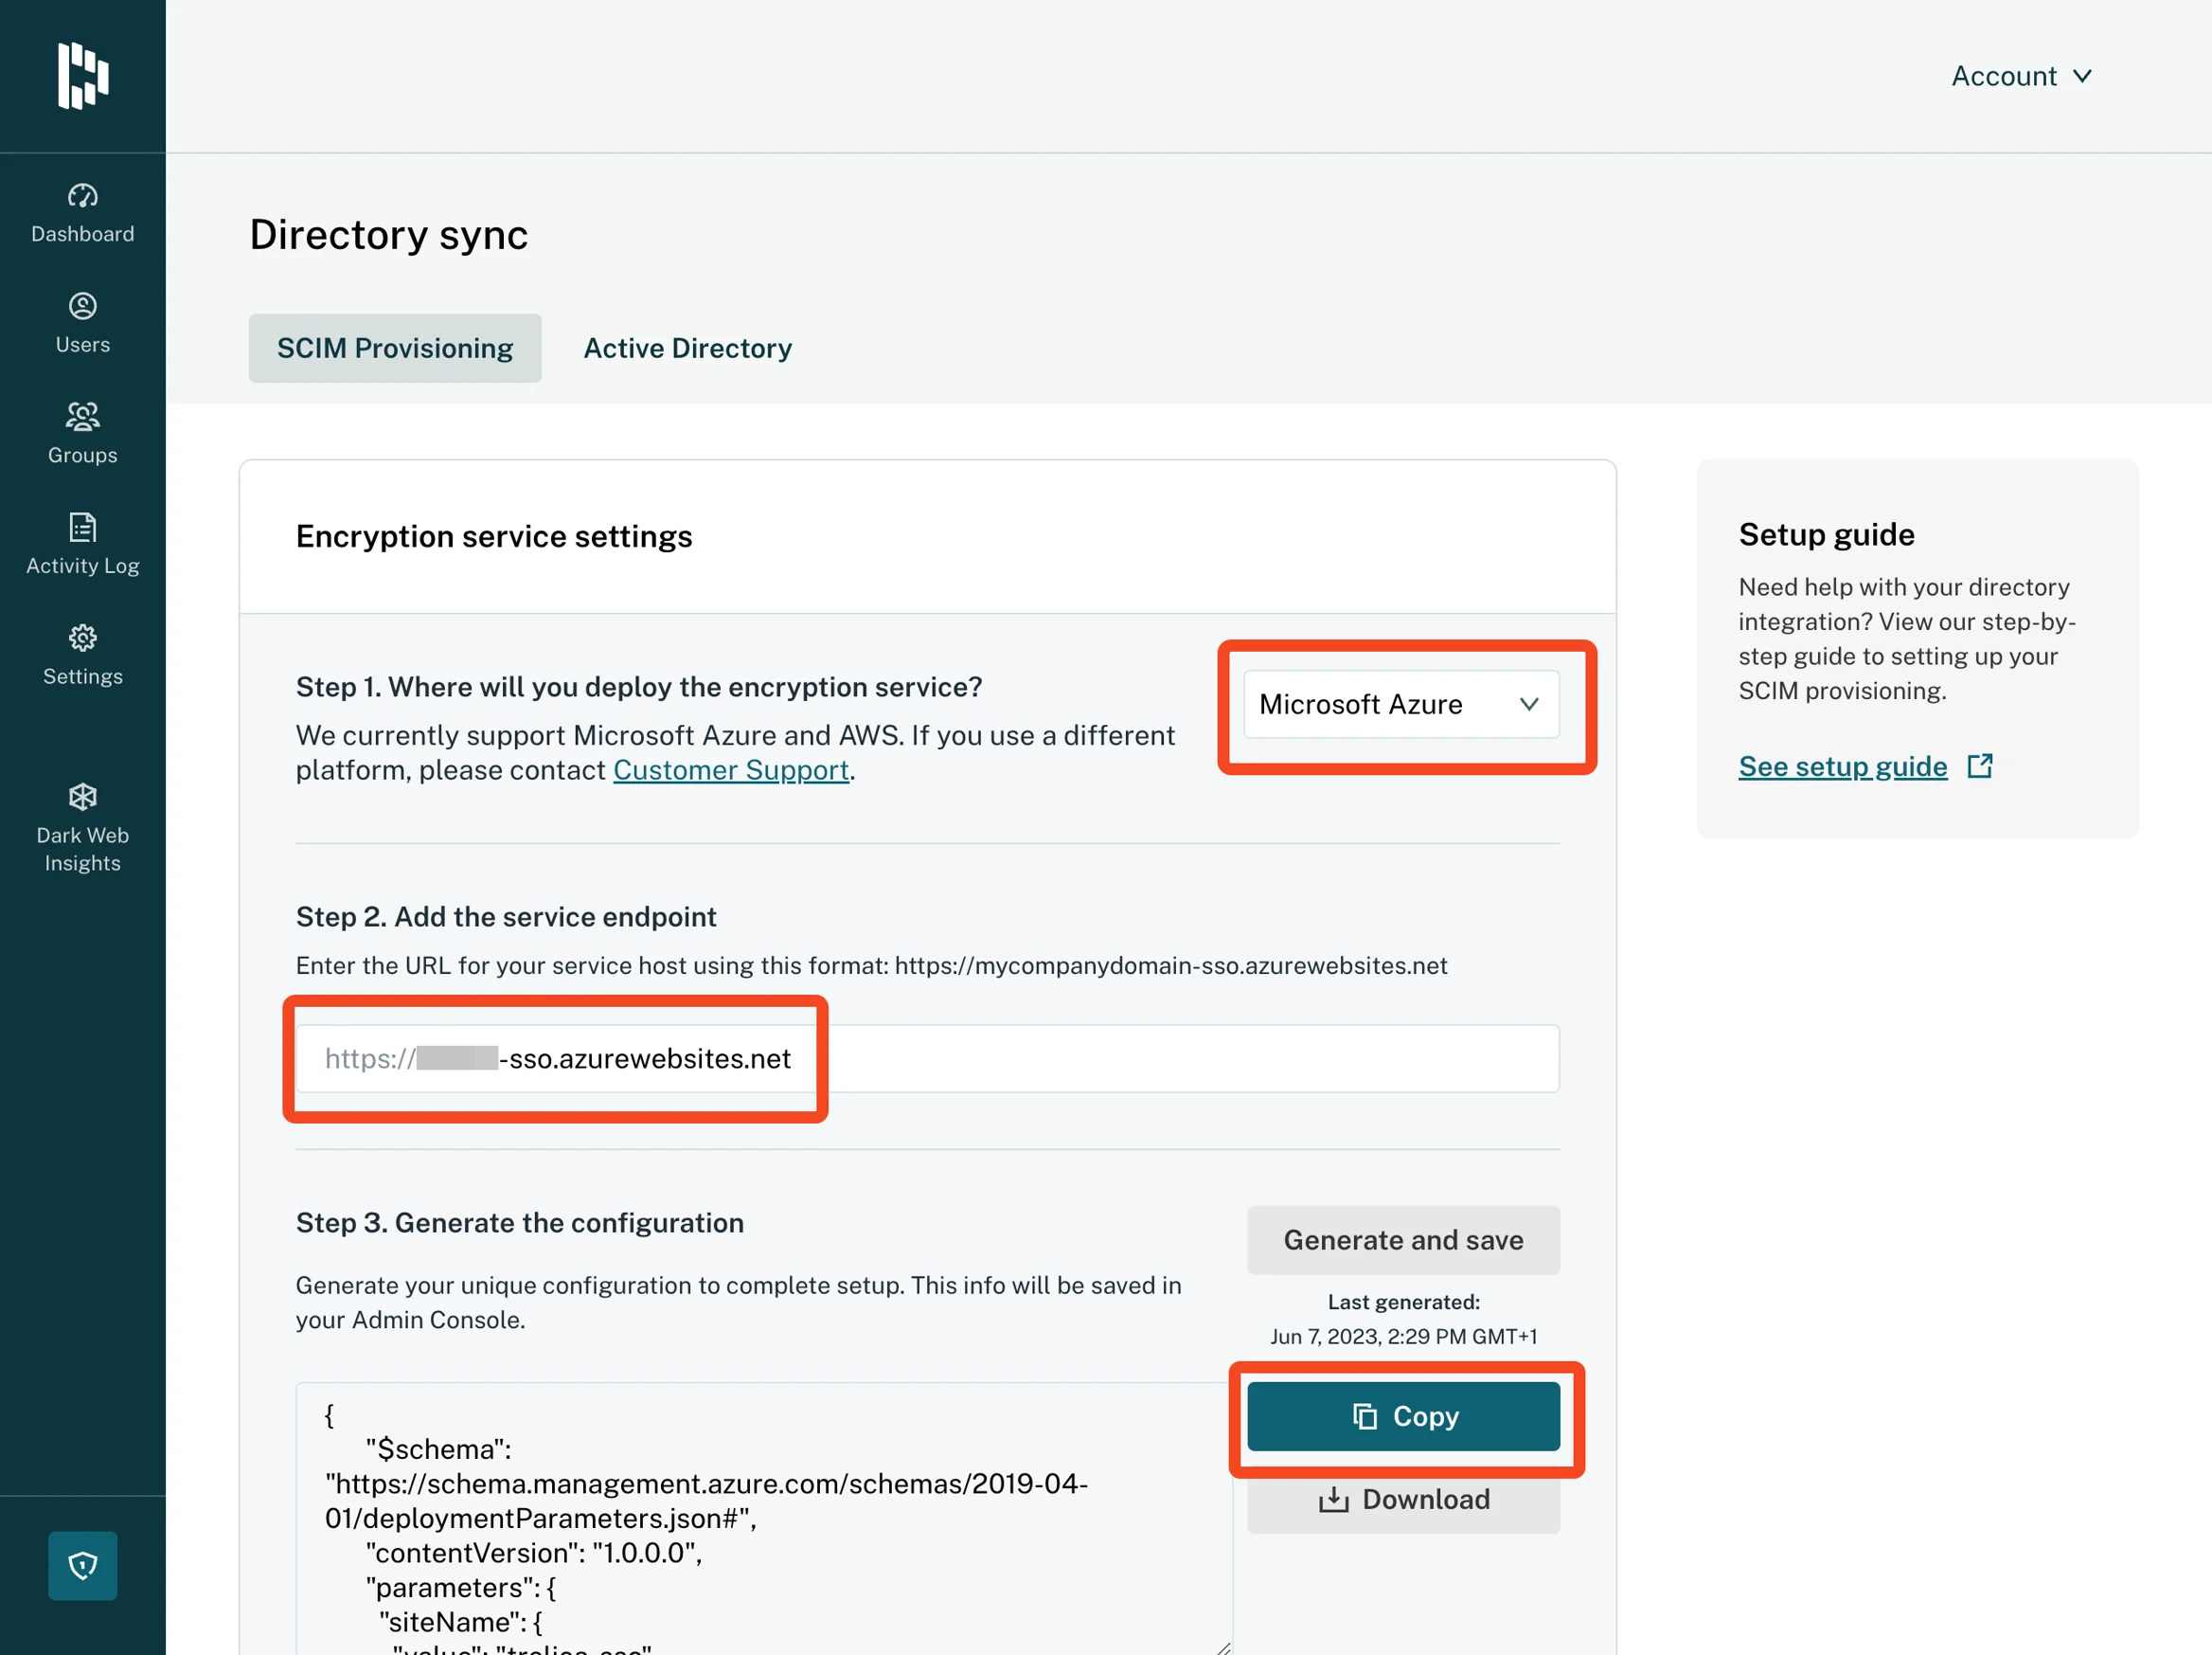The image size is (2212, 1655).
Task: Download the configuration file
Action: (1403, 1499)
